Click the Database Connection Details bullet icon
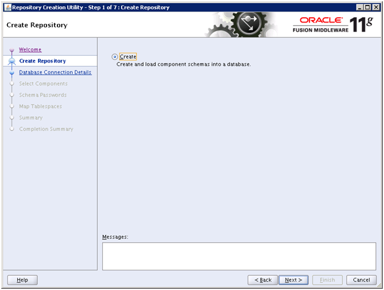This screenshot has height=290, width=384. click(12, 73)
